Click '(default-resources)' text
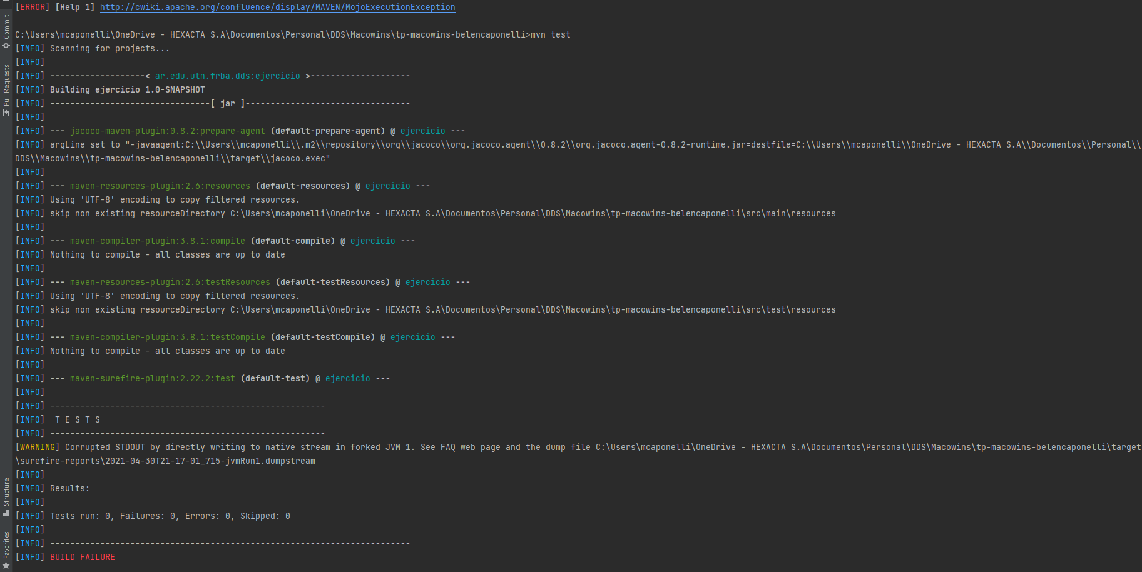Image resolution: width=1142 pixels, height=572 pixels. [302, 186]
